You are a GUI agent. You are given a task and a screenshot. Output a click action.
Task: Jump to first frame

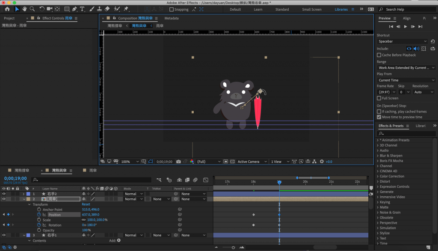pyautogui.click(x=391, y=27)
